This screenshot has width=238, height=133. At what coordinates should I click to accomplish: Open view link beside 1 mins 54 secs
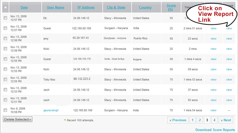213,110
